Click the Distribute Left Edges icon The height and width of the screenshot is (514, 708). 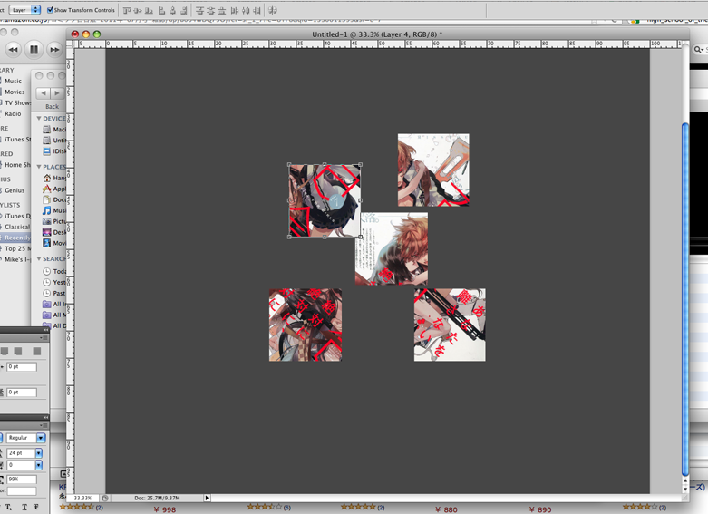click(x=235, y=10)
